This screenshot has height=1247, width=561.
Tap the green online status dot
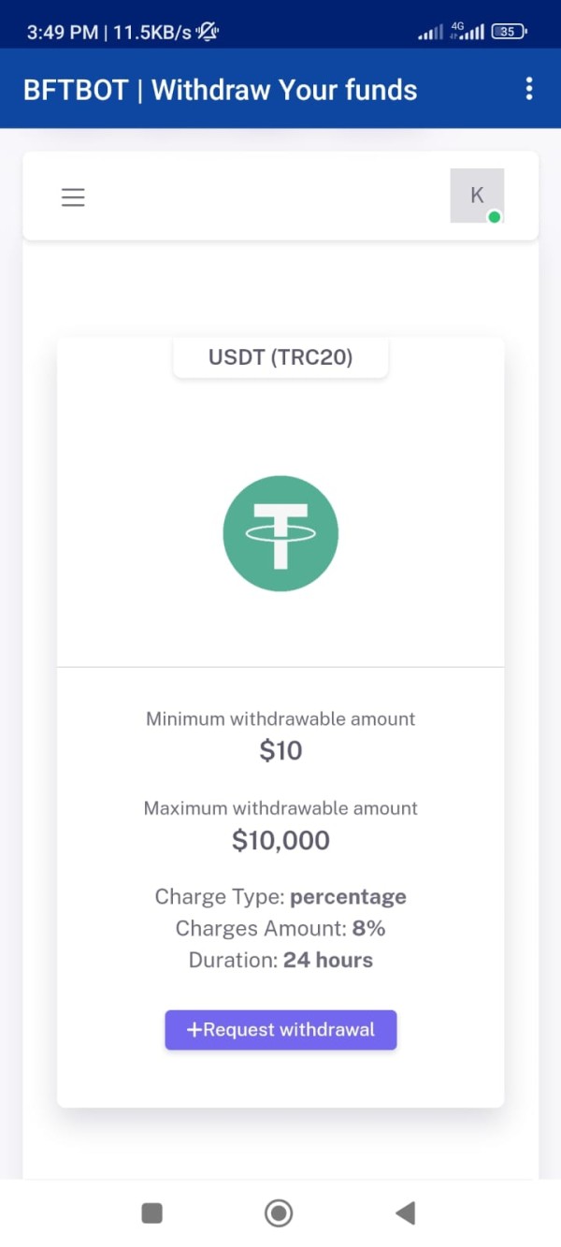495,217
